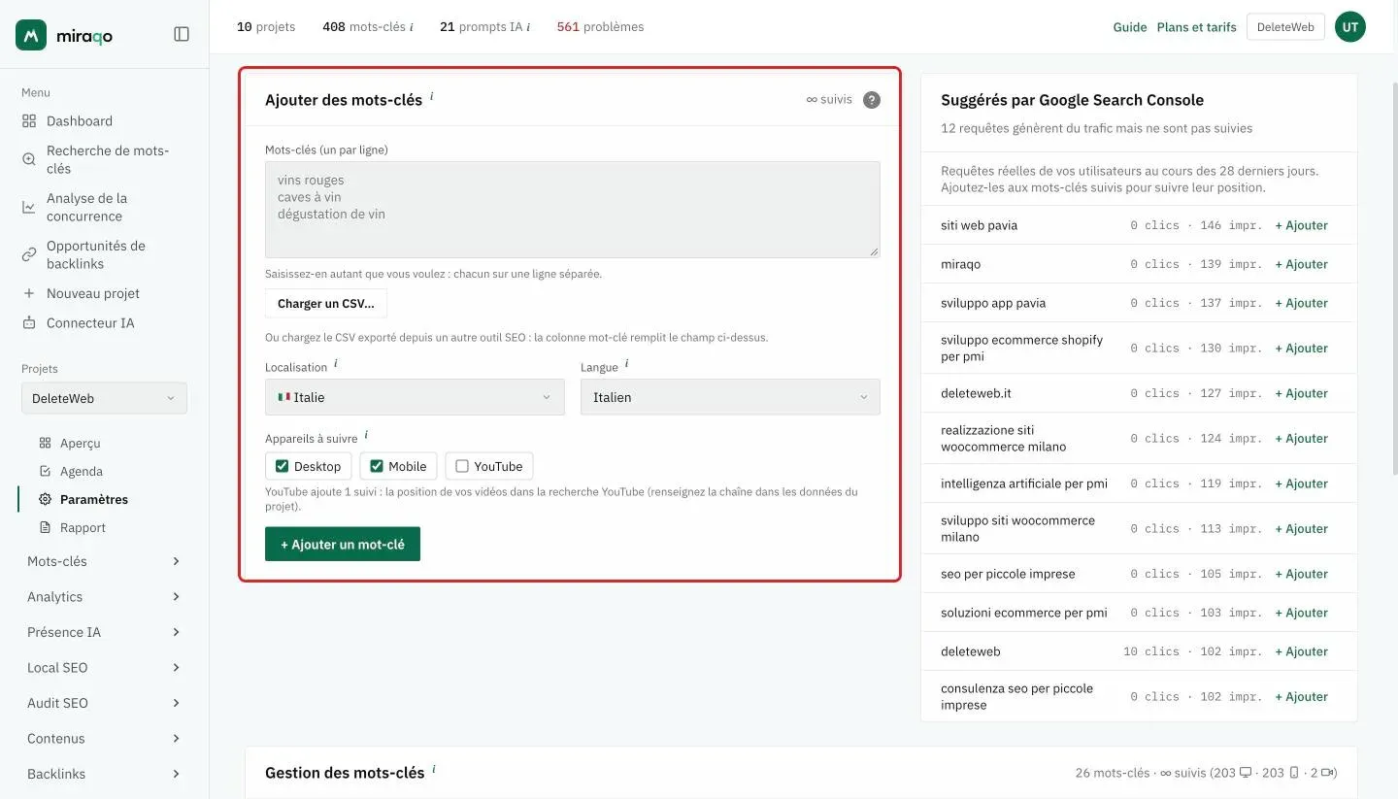The width and height of the screenshot is (1398, 799).
Task: Click info icon beside Appareils à suivre
Action: (x=366, y=435)
